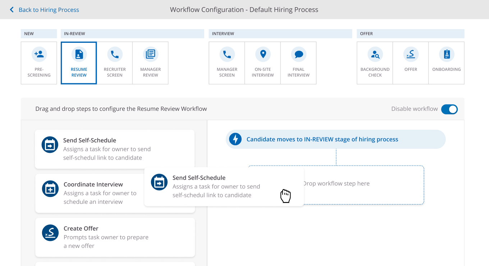Click the lightning bolt trigger icon
Viewport: 489px width, 266px height.
(x=235, y=139)
